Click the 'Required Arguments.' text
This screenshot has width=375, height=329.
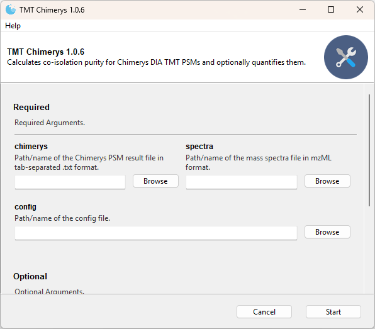[x=50, y=123]
